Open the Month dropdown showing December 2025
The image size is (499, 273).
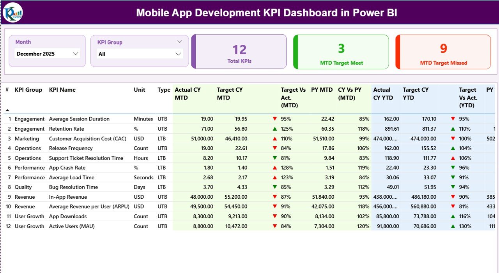pyautogui.click(x=47, y=54)
